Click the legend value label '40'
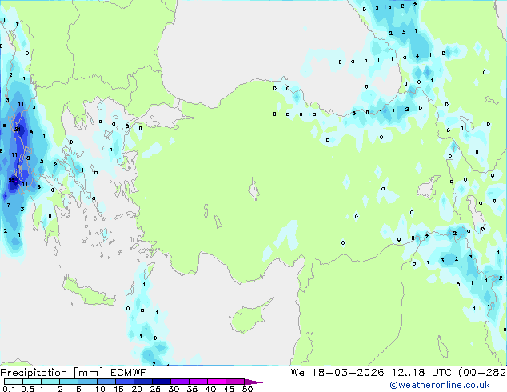This screenshot has height=392, width=507. click(x=210, y=389)
